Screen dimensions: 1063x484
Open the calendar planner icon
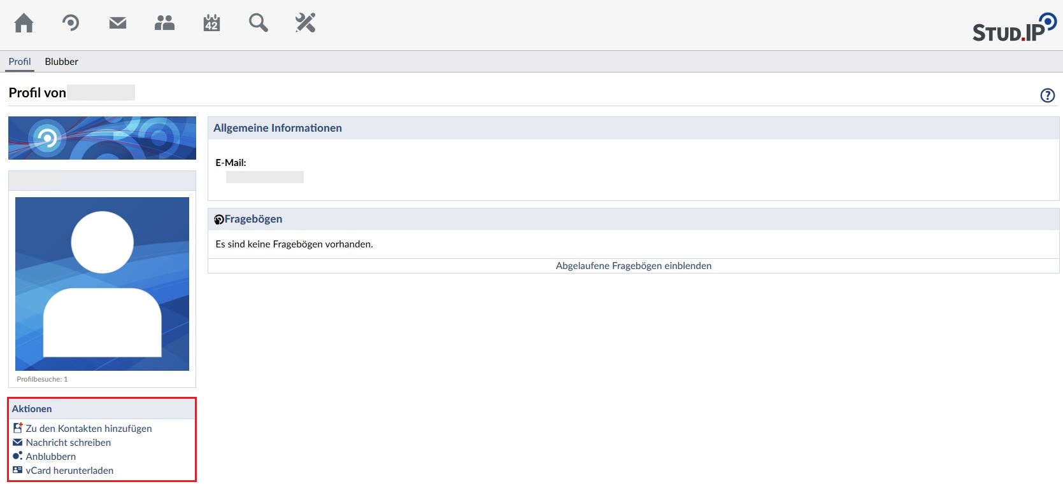pyautogui.click(x=211, y=24)
